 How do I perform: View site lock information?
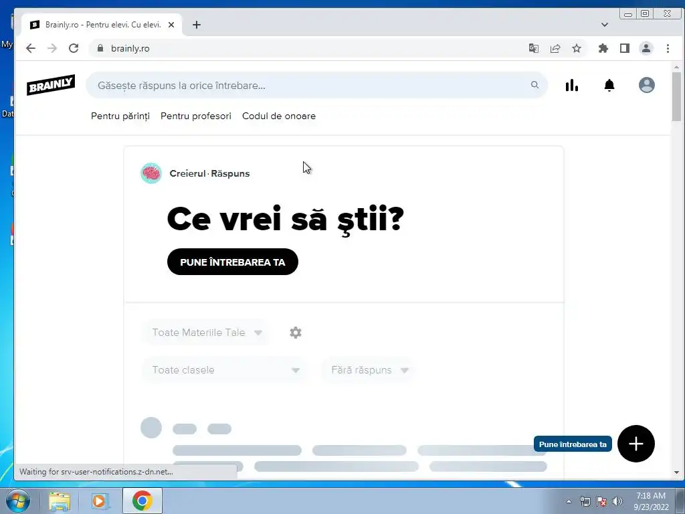click(100, 48)
